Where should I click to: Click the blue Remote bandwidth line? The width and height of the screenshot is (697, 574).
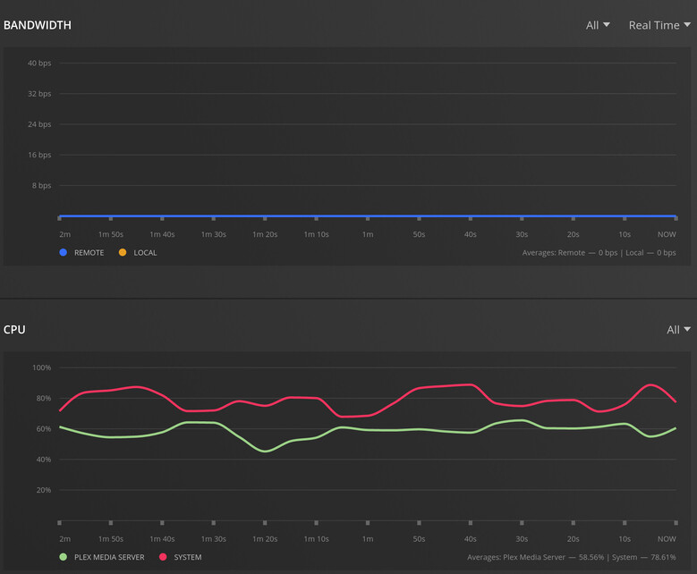368,215
